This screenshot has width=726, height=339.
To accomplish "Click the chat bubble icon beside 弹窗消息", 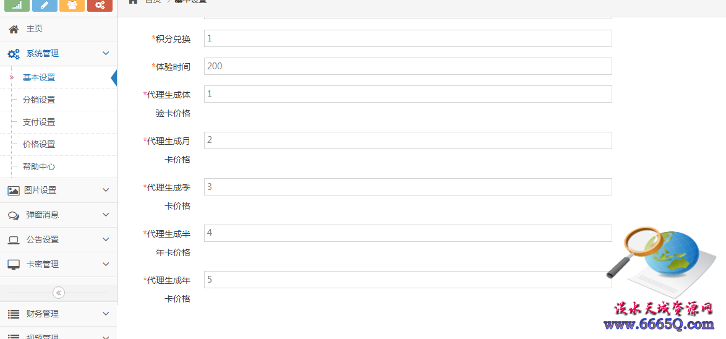I will coord(14,215).
